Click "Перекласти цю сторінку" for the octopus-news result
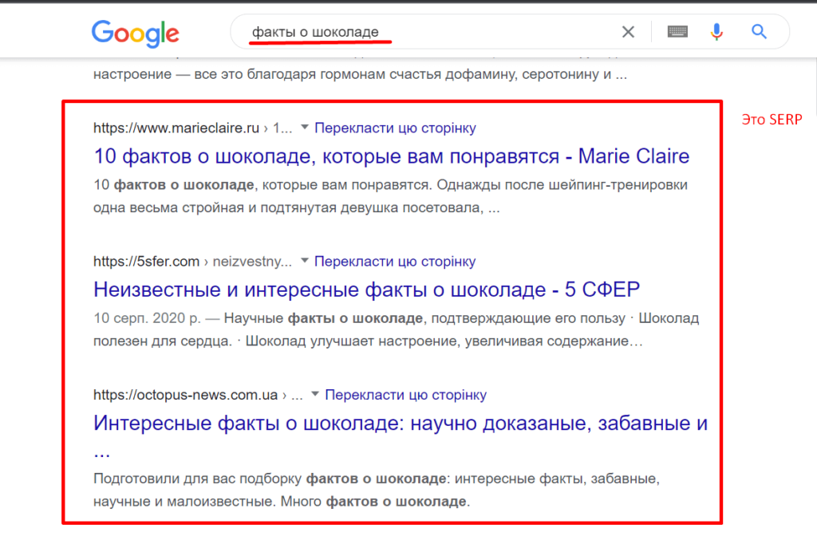The width and height of the screenshot is (817, 540). pyautogui.click(x=406, y=395)
